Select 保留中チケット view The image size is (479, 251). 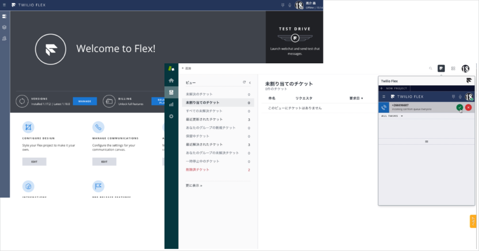218,136
